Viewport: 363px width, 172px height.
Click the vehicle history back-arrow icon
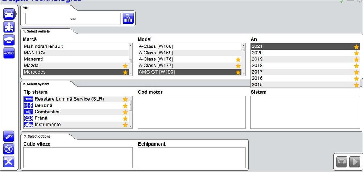9,40
